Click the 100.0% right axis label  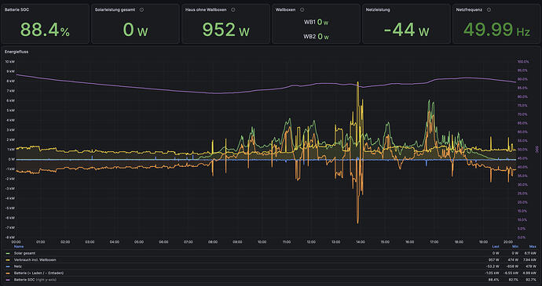[523, 61]
